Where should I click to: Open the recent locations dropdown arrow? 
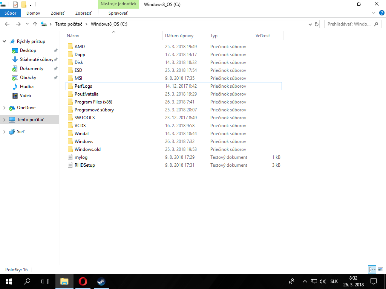[x=27, y=24]
